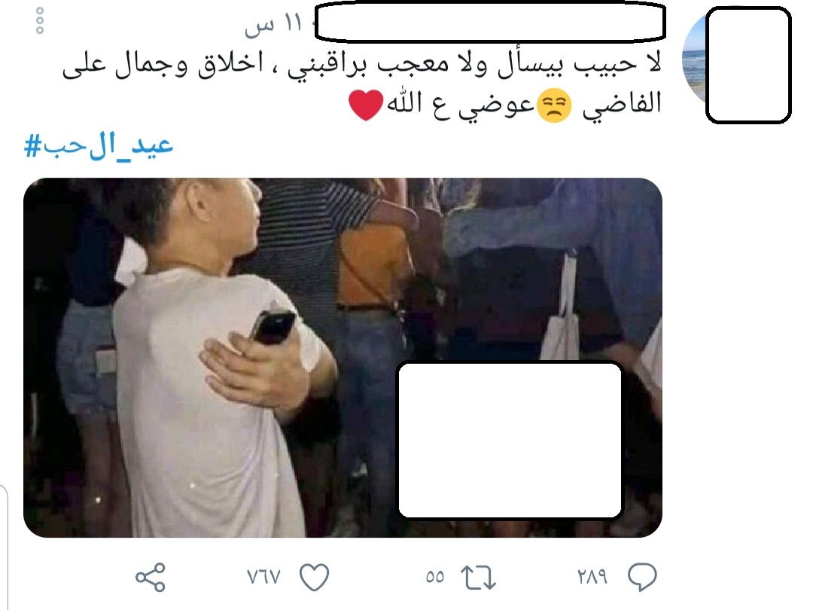Open the three-dot more options menu

pos(39,21)
